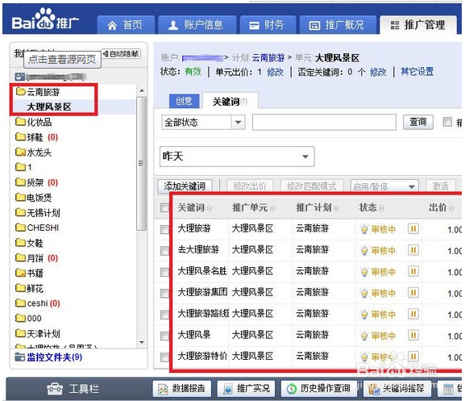Click lightbulb status icon for 大理旅游集团 row
The height and width of the screenshot is (401, 465).
click(364, 293)
